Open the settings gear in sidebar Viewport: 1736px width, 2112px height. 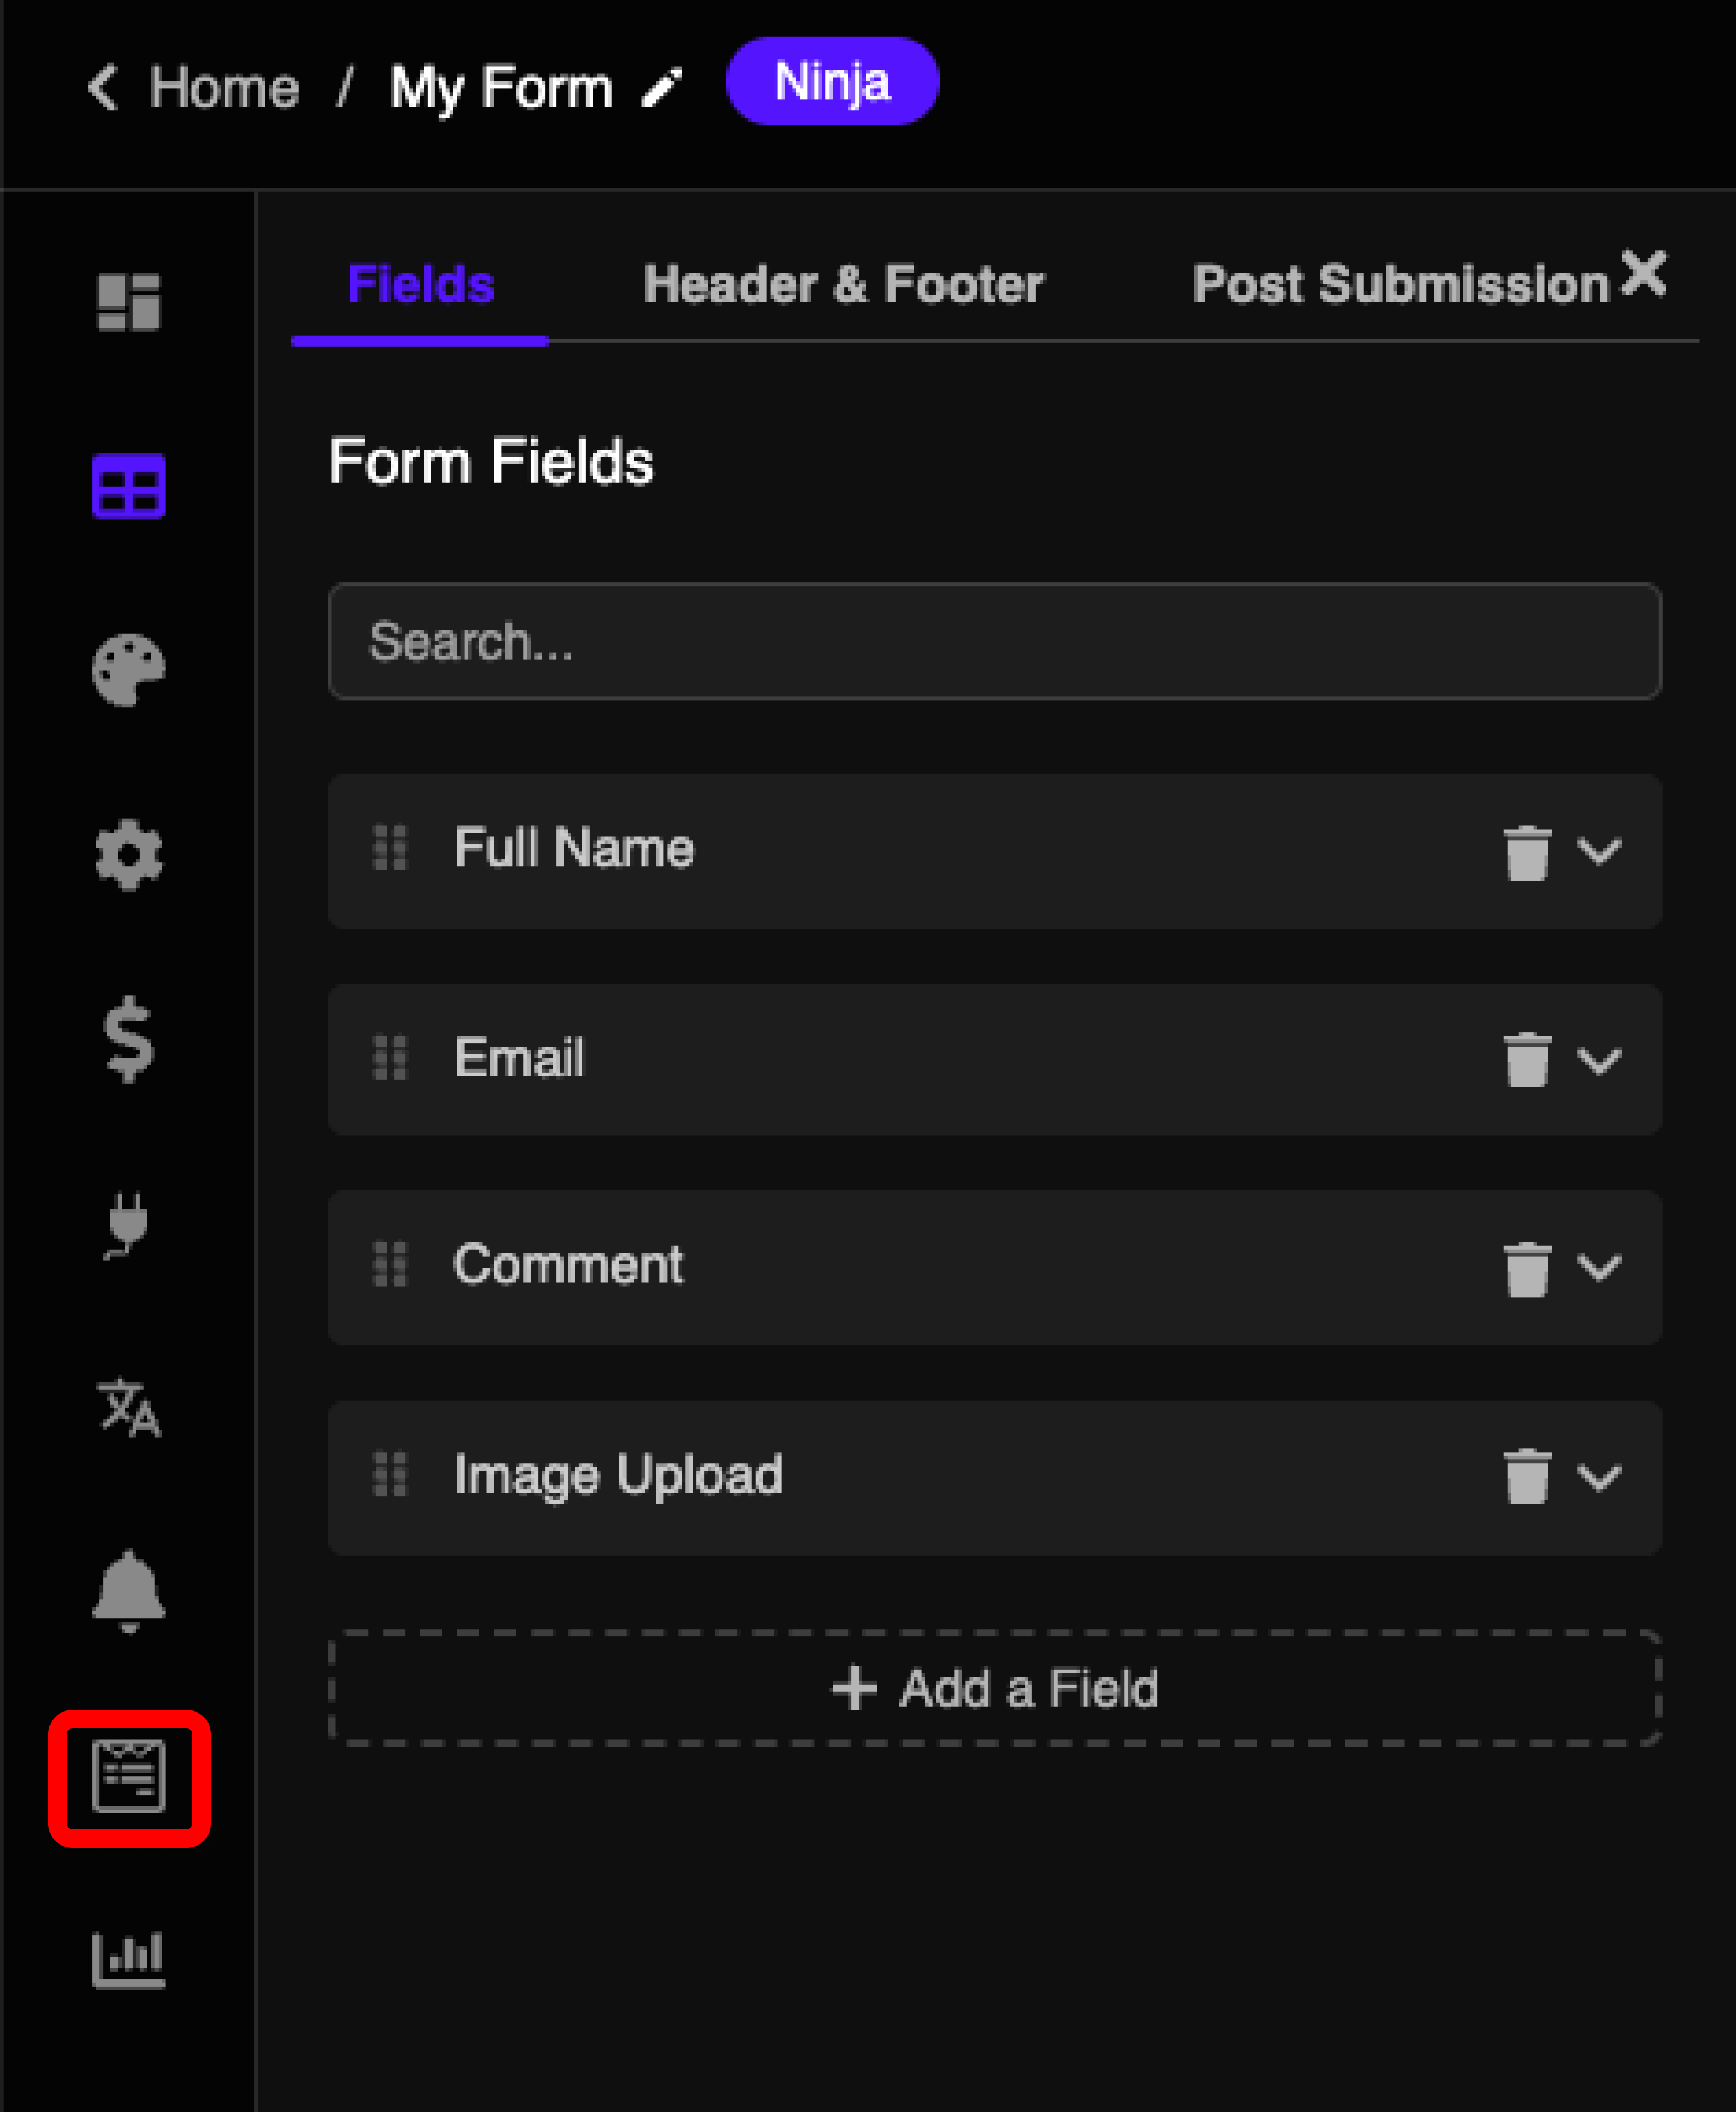point(128,855)
